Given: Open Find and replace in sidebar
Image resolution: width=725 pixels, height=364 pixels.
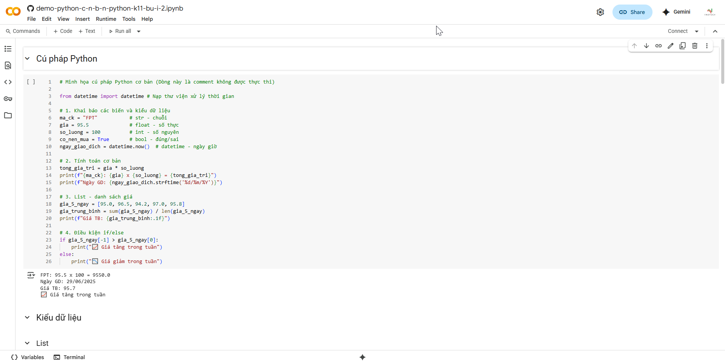Looking at the screenshot, I should [x=8, y=65].
